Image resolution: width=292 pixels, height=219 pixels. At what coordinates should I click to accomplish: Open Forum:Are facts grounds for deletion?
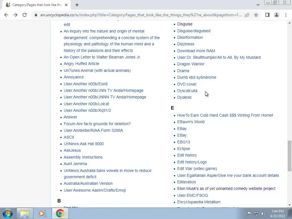[x=97, y=124]
